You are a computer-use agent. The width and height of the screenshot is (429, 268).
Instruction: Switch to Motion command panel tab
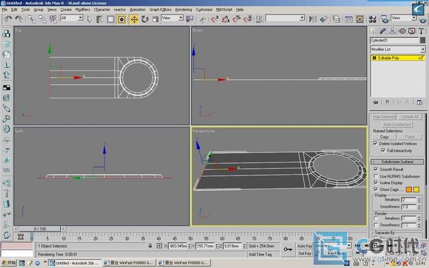[402, 31]
